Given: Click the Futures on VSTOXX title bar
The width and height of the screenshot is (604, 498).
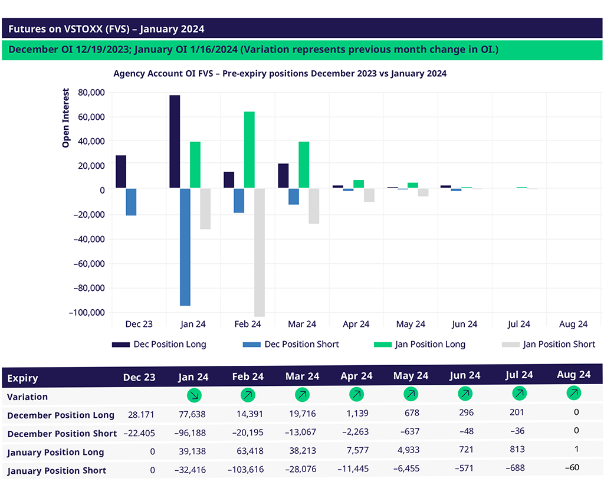Looking at the screenshot, I should (302, 28).
